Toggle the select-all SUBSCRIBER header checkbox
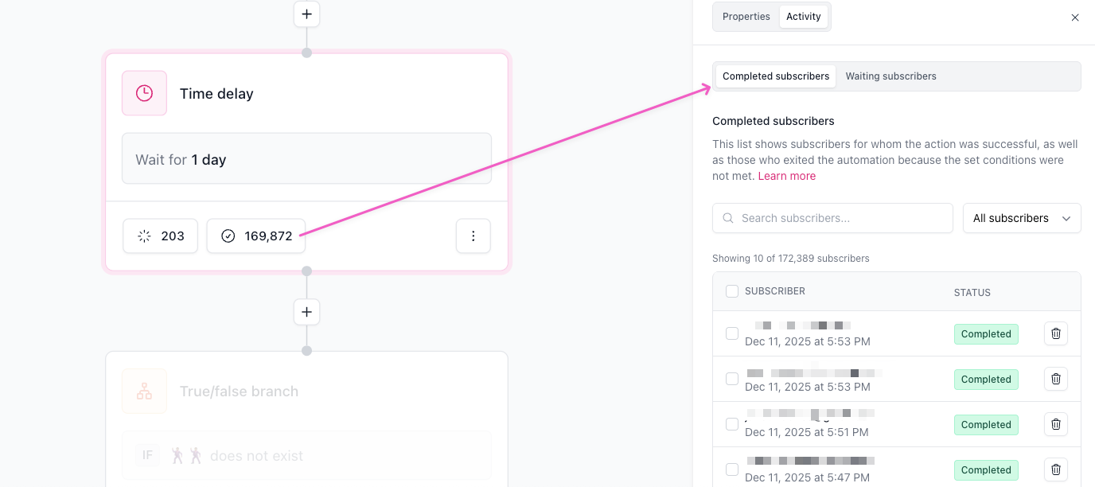Image resolution: width=1095 pixels, height=487 pixels. pyautogui.click(x=732, y=292)
